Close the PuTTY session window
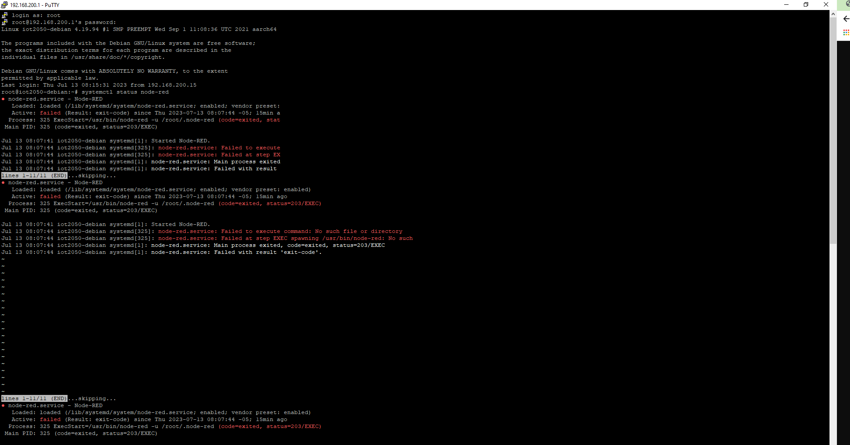850x445 pixels. pos(826,5)
